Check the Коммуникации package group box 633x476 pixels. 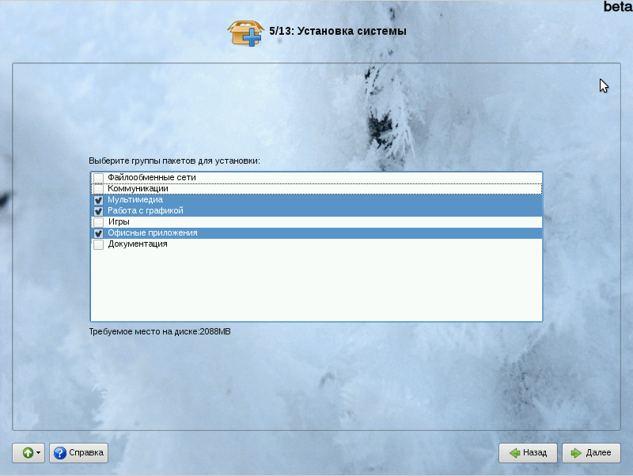click(x=99, y=189)
